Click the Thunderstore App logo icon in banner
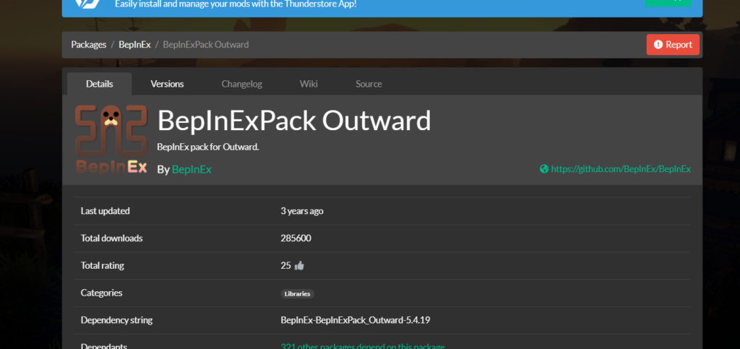The height and width of the screenshot is (349, 740). [x=87, y=3]
